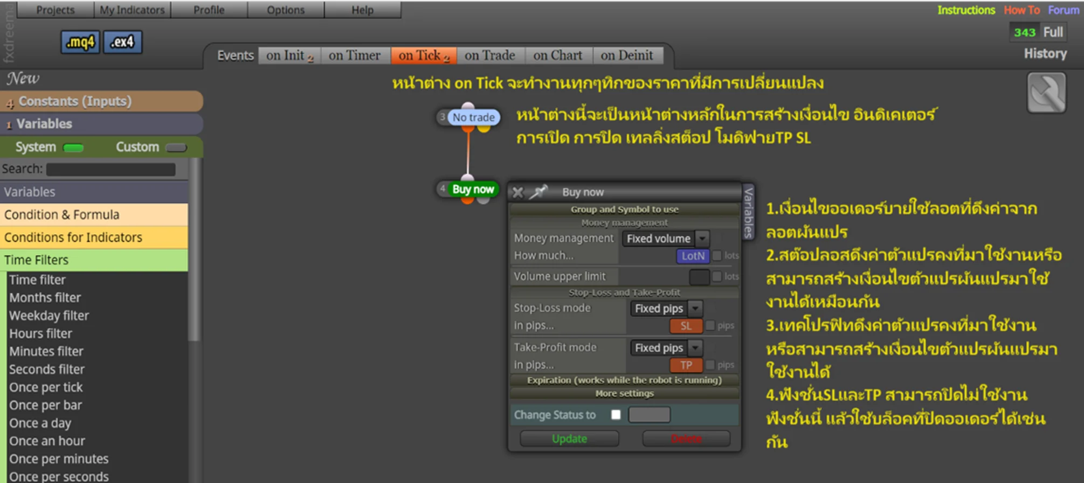Viewport: 1084px width, 483px height.
Task: Tick the How much lots checkbox
Action: [717, 256]
